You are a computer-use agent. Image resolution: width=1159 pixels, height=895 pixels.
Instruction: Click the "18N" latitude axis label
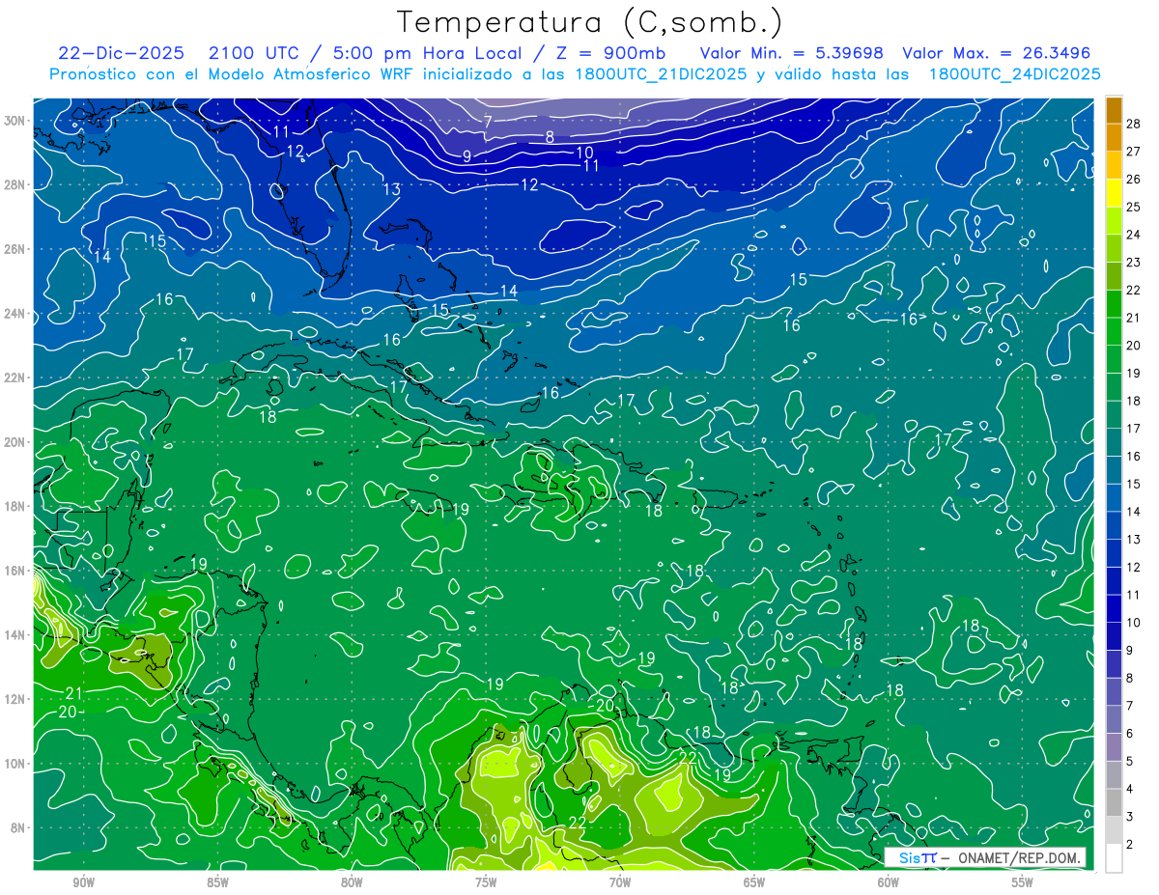(15, 506)
